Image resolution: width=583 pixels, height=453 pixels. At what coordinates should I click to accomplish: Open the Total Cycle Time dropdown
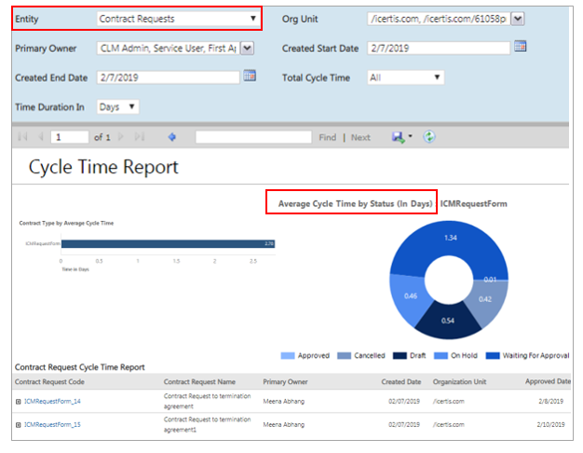pos(405,77)
